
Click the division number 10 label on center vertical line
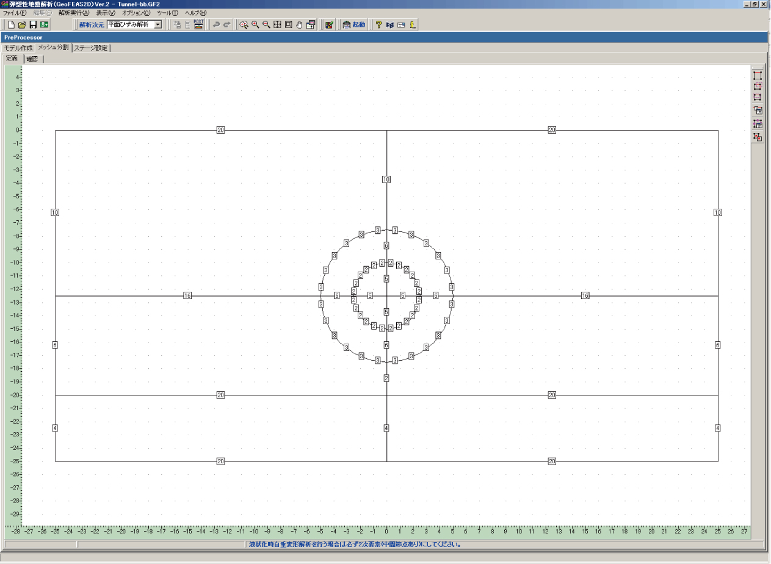click(386, 179)
